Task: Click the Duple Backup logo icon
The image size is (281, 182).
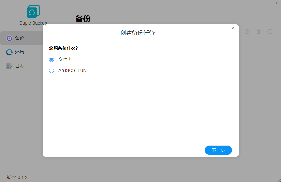Action: coord(33,11)
